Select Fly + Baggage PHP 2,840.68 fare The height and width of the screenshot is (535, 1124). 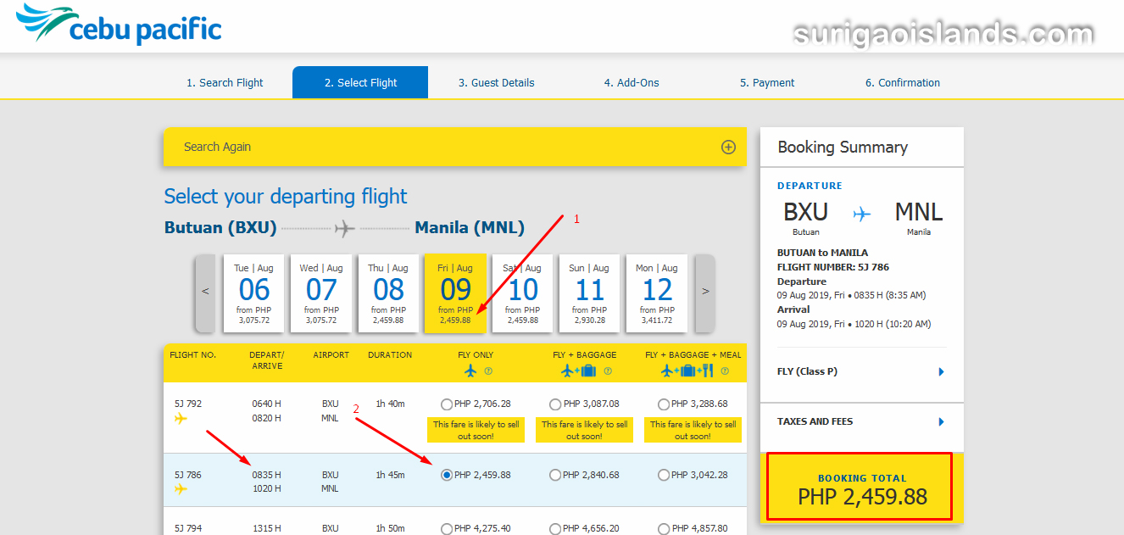point(555,476)
